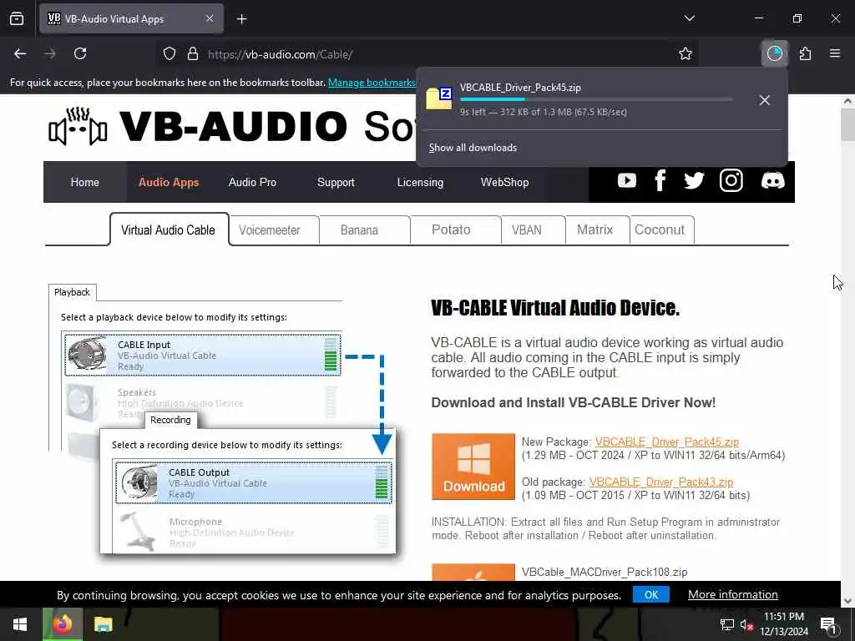Open the VB-Audio Facebook page icon
Screen dimensions: 855x641
tap(660, 180)
